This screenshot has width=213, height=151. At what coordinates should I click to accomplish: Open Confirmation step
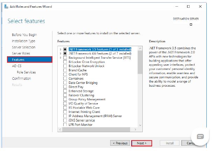click(21, 78)
